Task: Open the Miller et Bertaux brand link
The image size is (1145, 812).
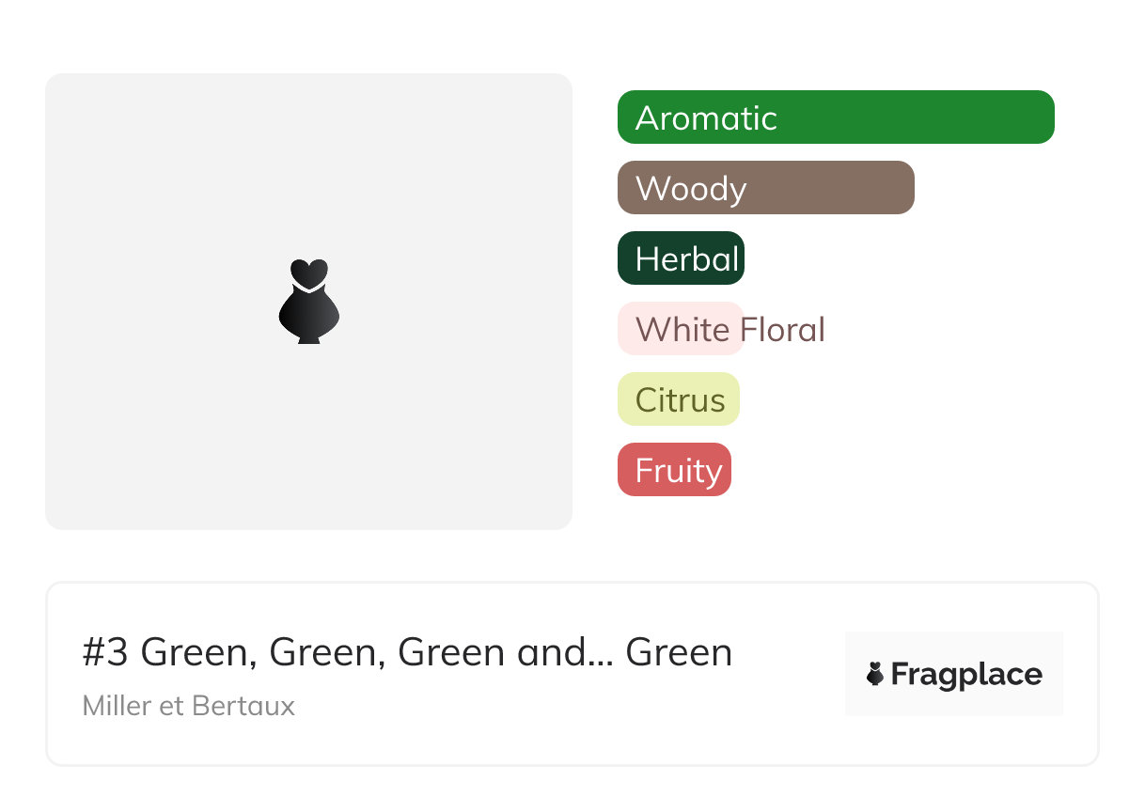Action: [x=189, y=706]
